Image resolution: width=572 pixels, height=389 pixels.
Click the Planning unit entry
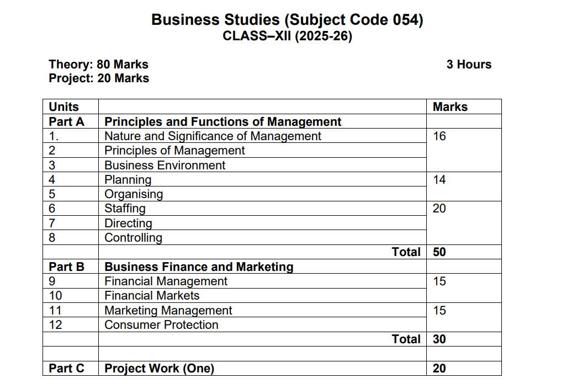[x=128, y=179]
